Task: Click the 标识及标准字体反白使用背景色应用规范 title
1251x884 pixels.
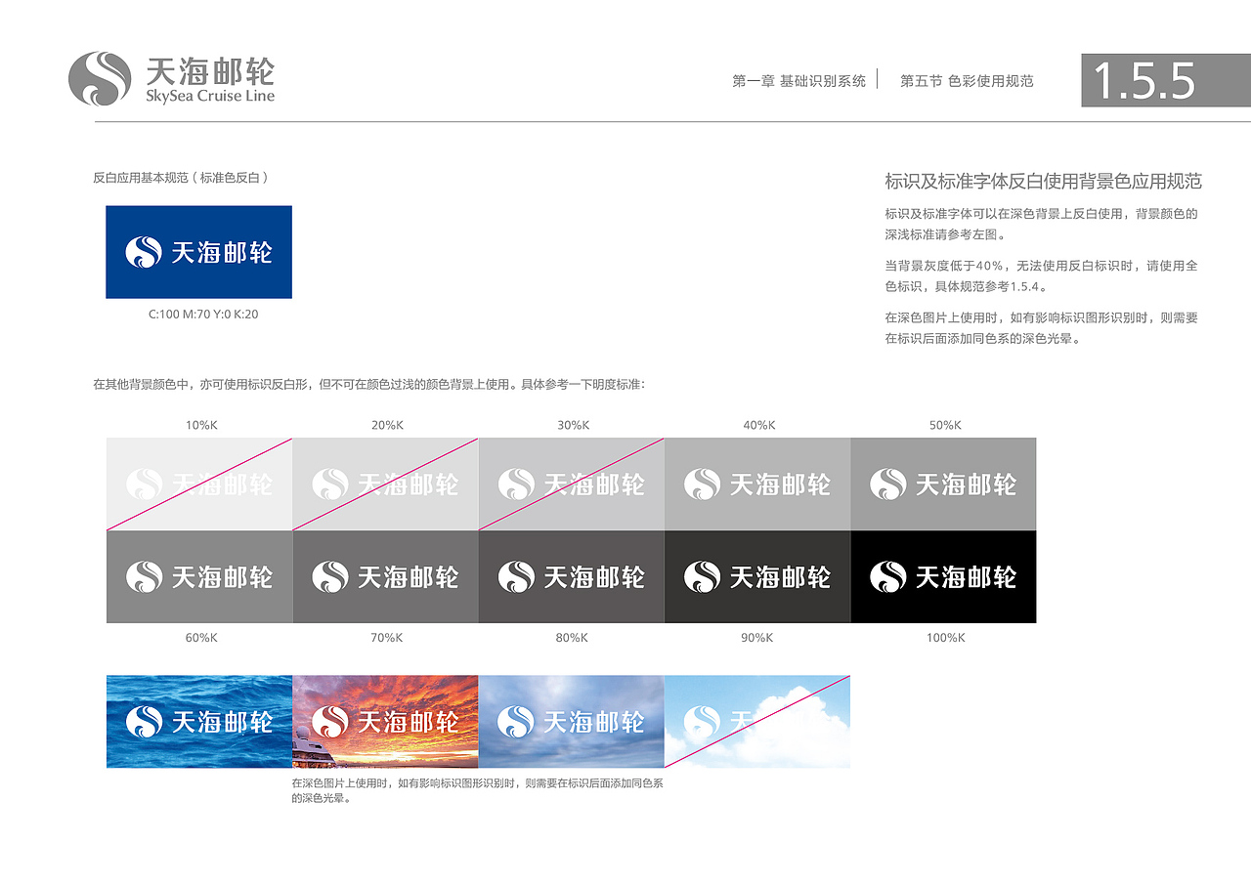Action: coord(1043,181)
